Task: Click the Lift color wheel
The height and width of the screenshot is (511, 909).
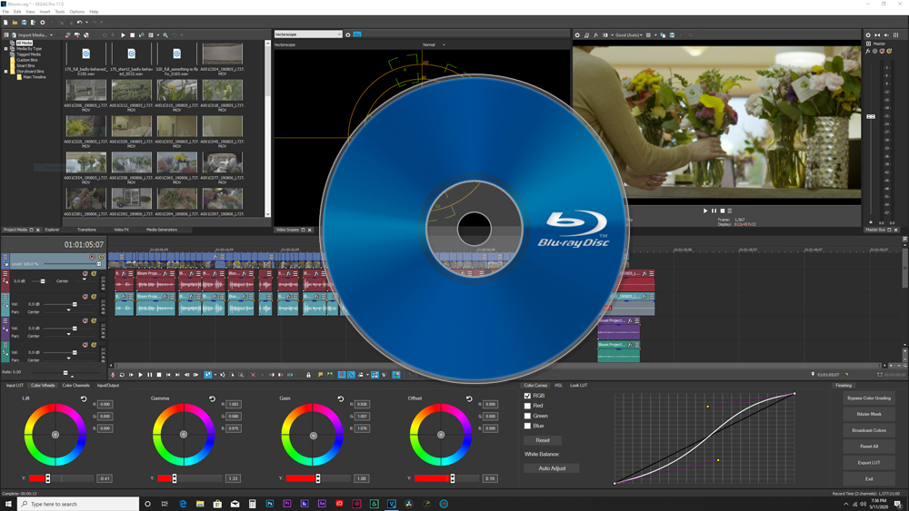Action: coord(55,435)
